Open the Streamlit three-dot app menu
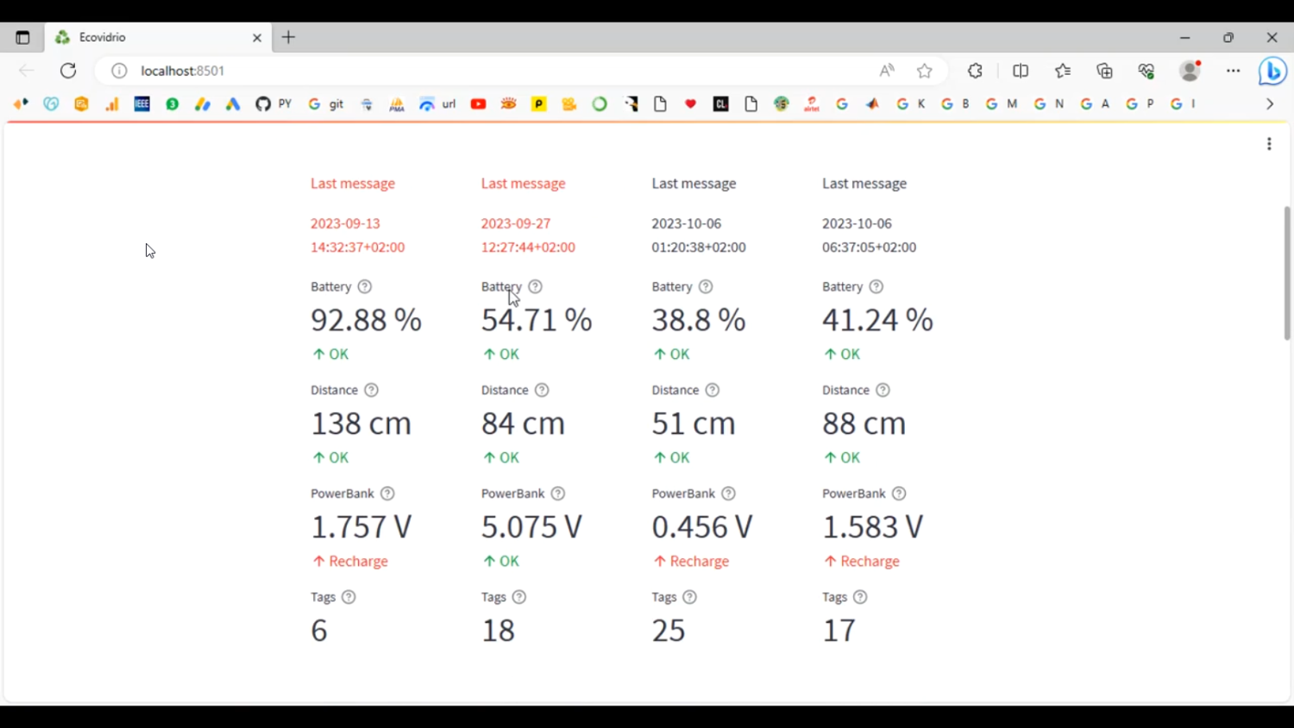This screenshot has height=728, width=1294. pos(1269,144)
